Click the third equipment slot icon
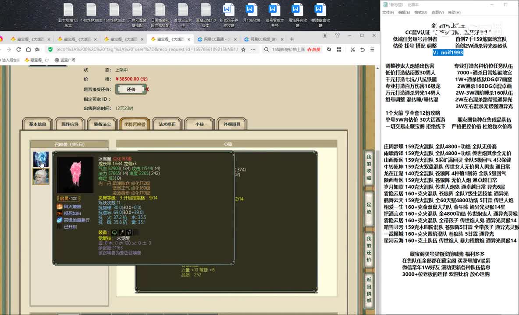The width and height of the screenshot is (519, 315). click(x=129, y=232)
